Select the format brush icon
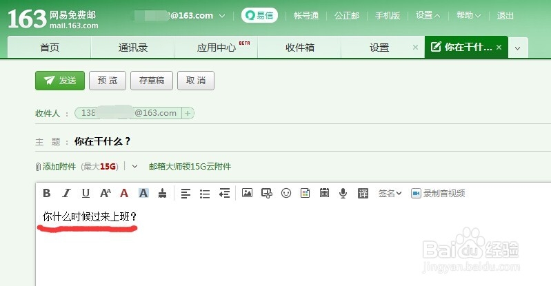Viewport: 551px width, 286px height. pyautogui.click(x=162, y=193)
